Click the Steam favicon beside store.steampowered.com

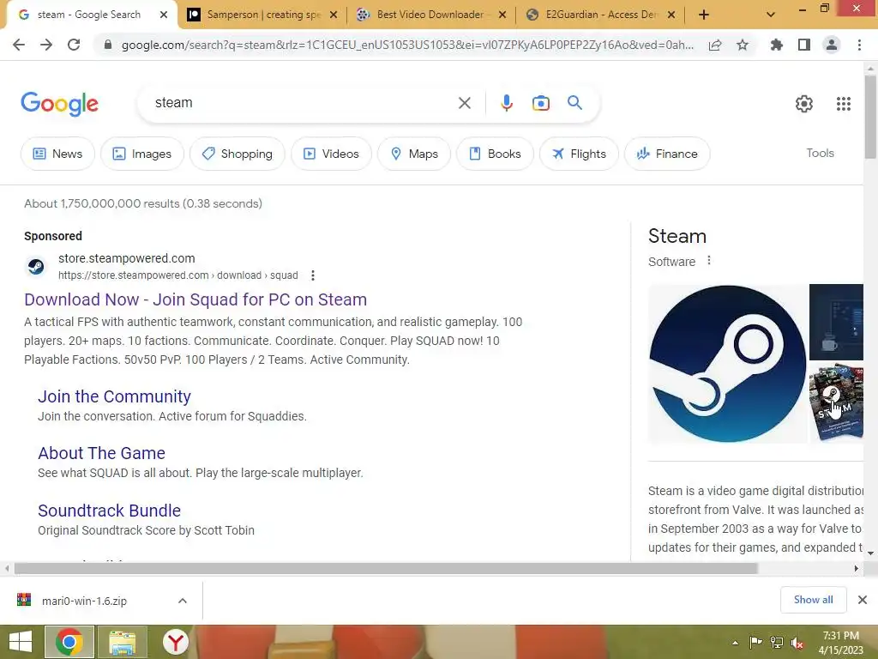36,267
